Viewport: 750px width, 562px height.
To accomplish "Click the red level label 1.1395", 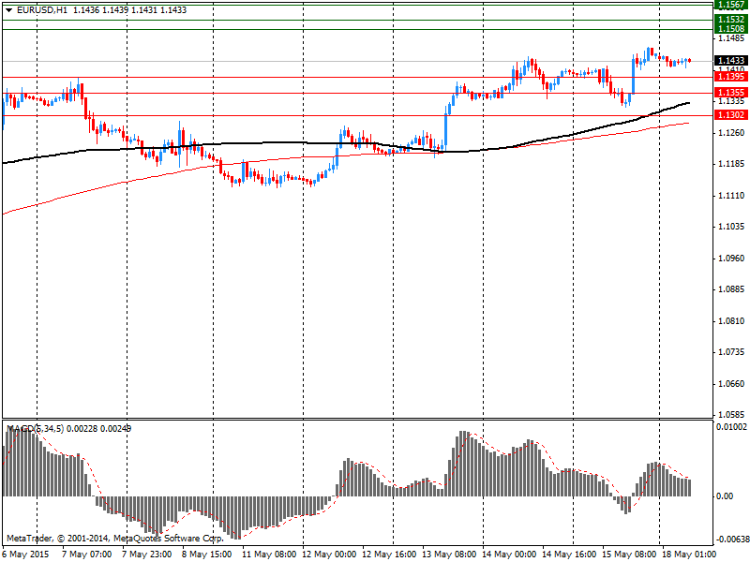I will tap(731, 77).
